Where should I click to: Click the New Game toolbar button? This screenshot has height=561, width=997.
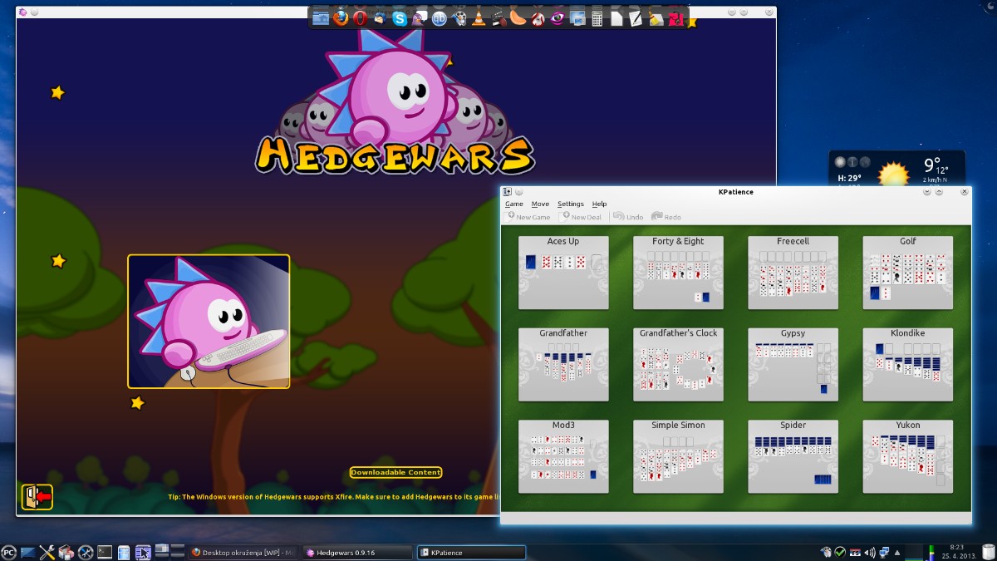tap(528, 217)
